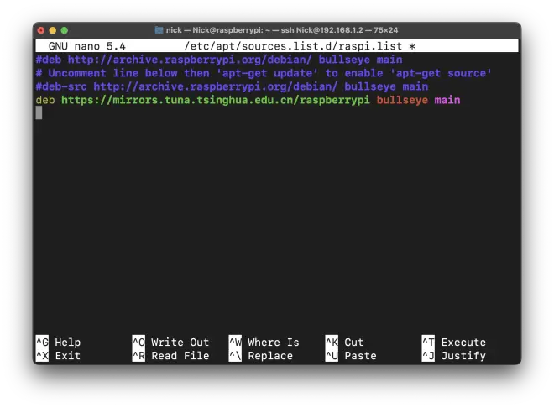Click the green zoom window button

(65, 30)
